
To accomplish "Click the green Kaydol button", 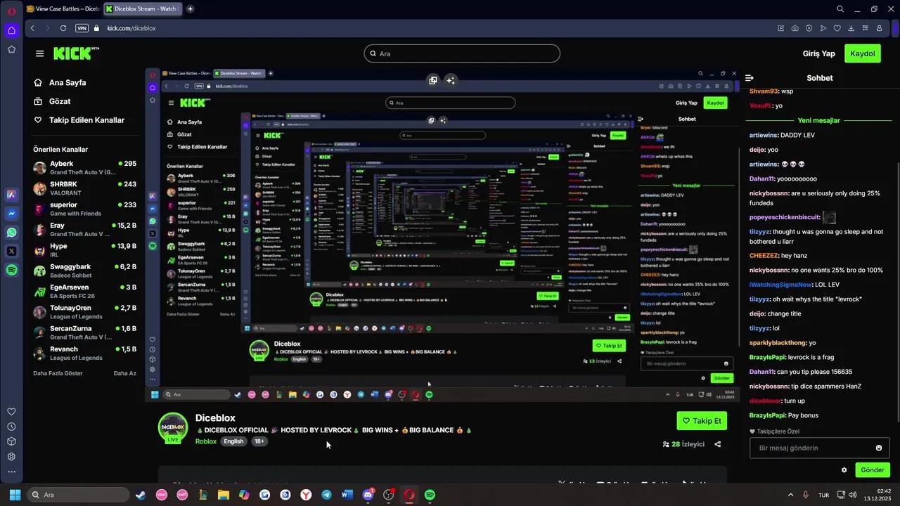I will coord(862,53).
